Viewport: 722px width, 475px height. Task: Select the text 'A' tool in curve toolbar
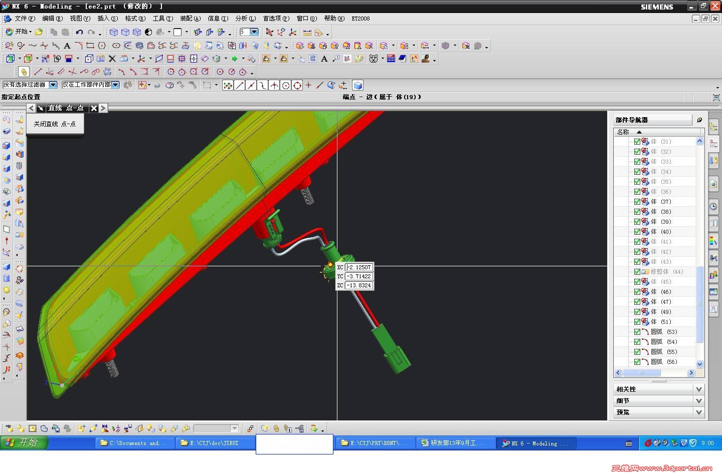coord(67,46)
